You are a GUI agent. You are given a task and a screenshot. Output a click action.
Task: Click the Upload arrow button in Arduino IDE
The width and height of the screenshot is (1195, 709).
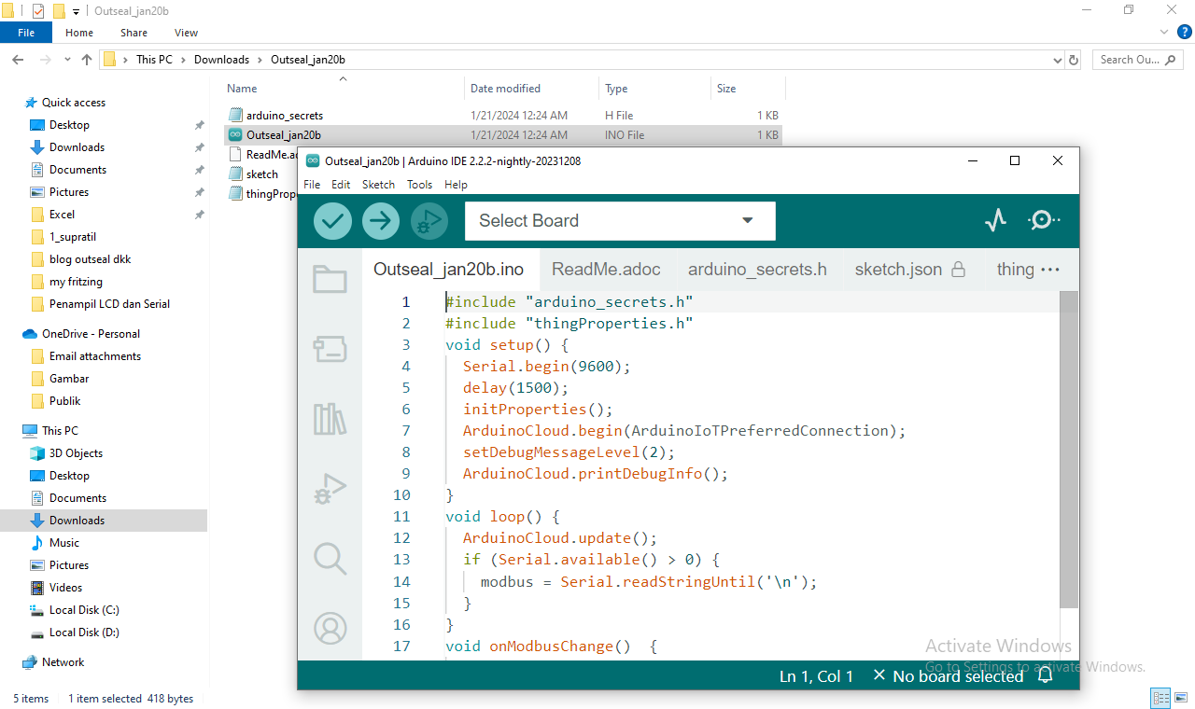pyautogui.click(x=381, y=221)
